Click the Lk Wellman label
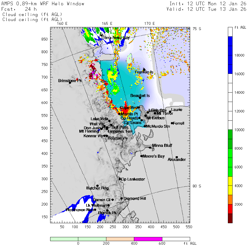Screen dimensions: 248x248 coord(96,206)
